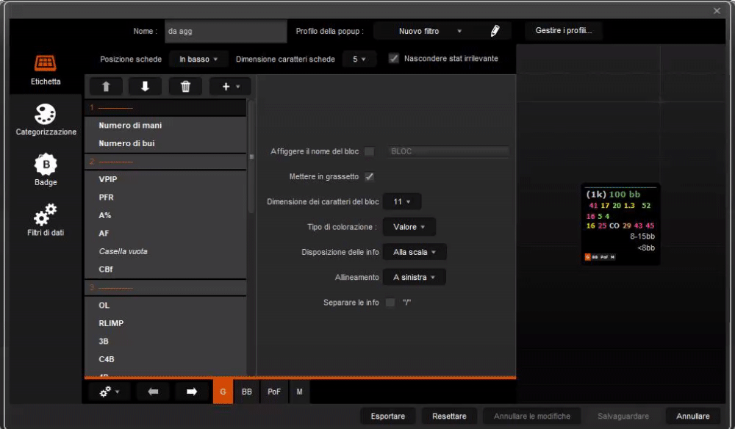Switch to the BB tab
The width and height of the screenshot is (735, 429).
[x=246, y=392]
